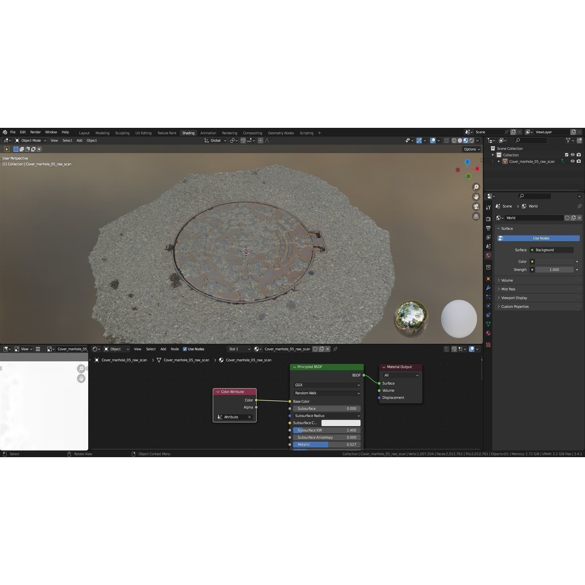Expand the Custom Properties panel

[x=515, y=307]
